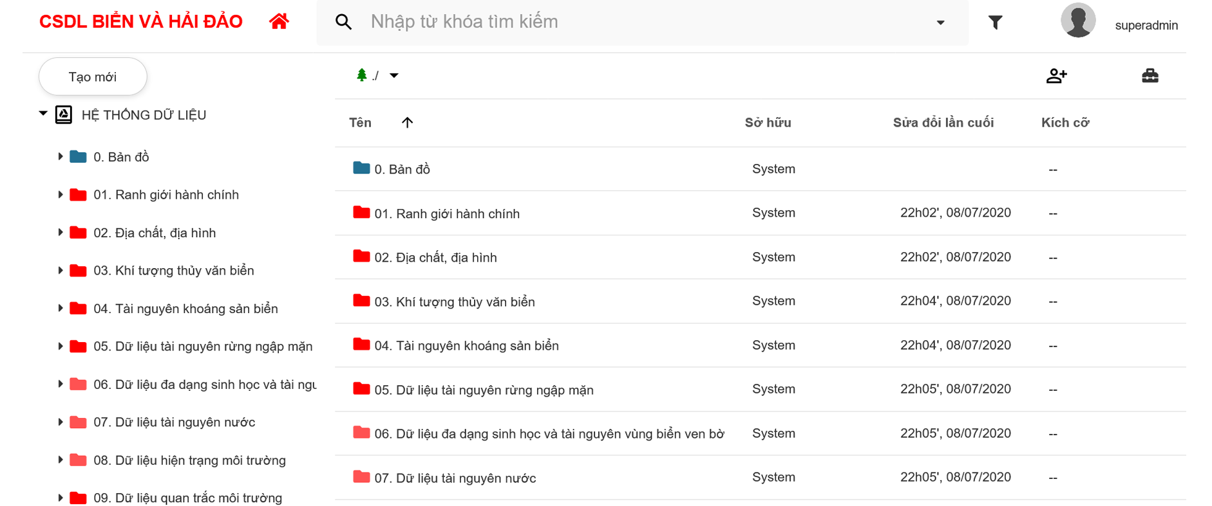The image size is (1212, 506).
Task: Expand 03. Khí tượng thủy văn biển node
Action: pyautogui.click(x=60, y=270)
